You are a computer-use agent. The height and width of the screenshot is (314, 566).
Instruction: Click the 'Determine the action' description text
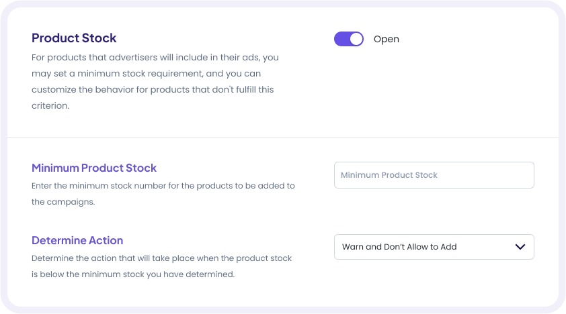[161, 258]
